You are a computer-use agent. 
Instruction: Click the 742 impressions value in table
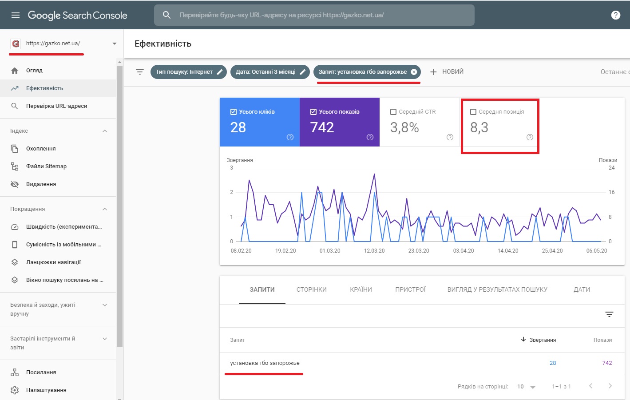coord(607,363)
